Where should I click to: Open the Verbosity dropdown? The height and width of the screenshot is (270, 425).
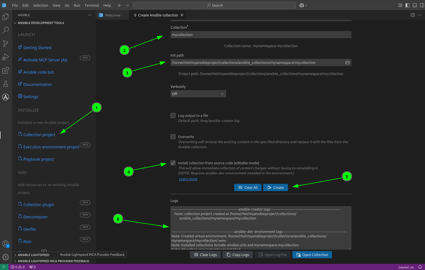pos(198,94)
